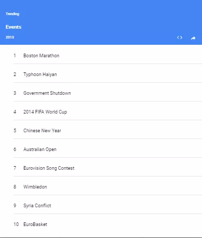Click rank number 3 beside Government Shutdown
Image resolution: width=202 pixels, height=238 pixels.
[x=15, y=93]
